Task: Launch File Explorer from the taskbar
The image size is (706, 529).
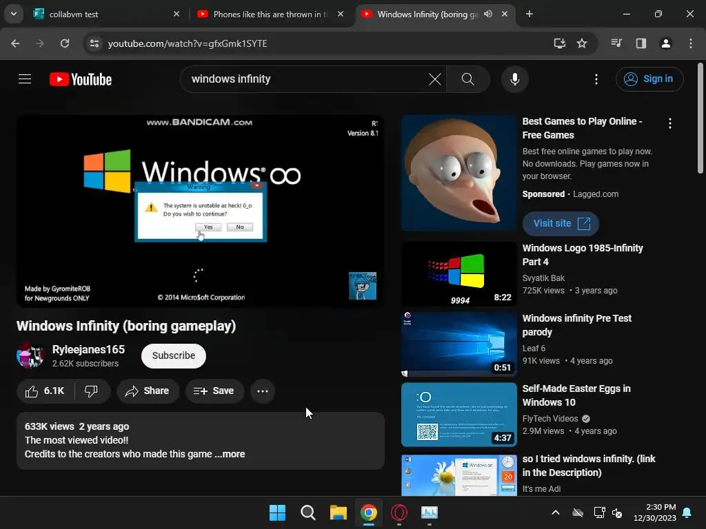Action: 338,512
